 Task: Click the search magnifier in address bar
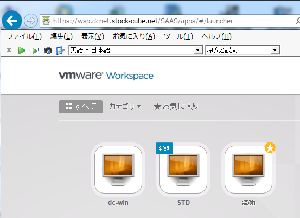click(298, 21)
